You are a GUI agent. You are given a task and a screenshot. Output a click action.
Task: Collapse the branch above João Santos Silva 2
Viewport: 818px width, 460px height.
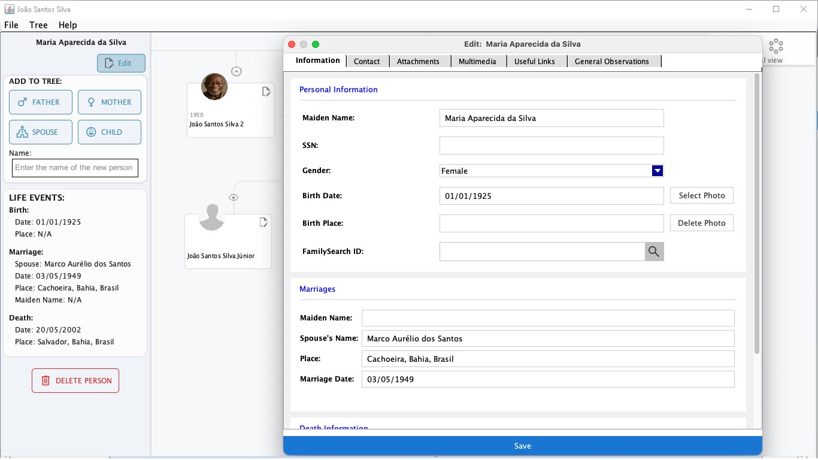(236, 71)
